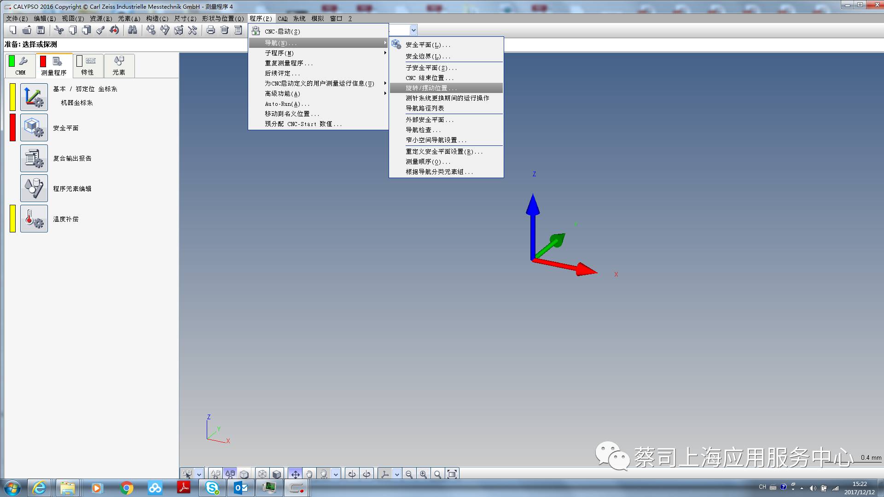Switch to the 特性 tab
Image resolution: width=884 pixels, height=497 pixels.
[87, 65]
